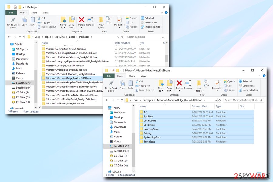Image resolution: width=273 pixels, height=182 pixels.
Task: Select the LocalState folder
Action: [196, 125]
